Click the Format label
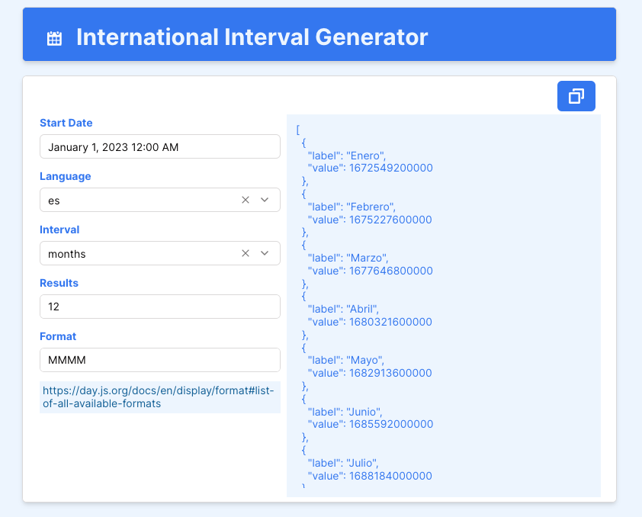 pyautogui.click(x=58, y=336)
